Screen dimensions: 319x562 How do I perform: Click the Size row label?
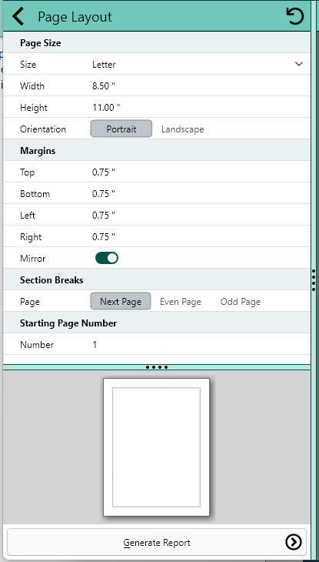pyautogui.click(x=28, y=65)
